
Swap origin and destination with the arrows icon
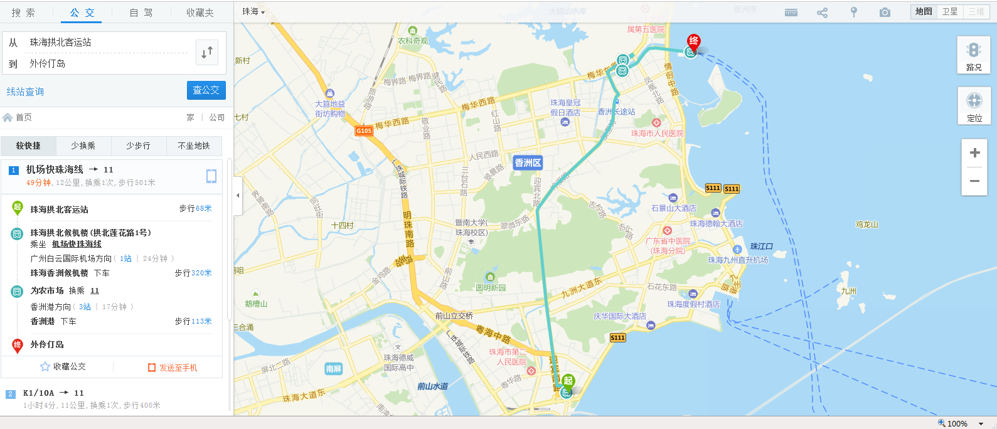(x=207, y=53)
